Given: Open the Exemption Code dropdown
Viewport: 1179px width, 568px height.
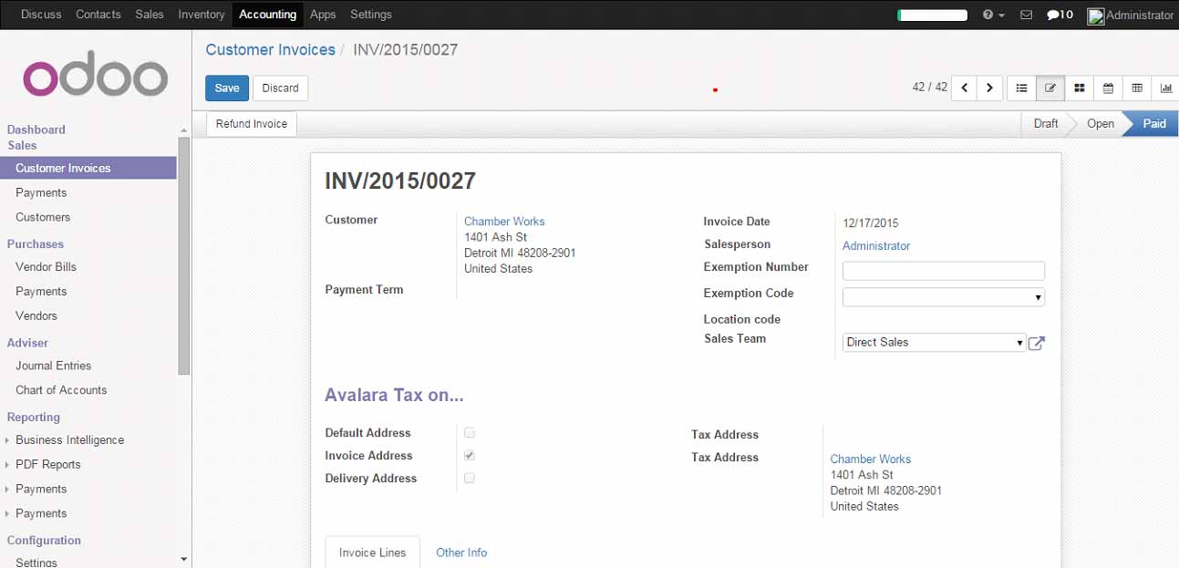Looking at the screenshot, I should [x=944, y=297].
